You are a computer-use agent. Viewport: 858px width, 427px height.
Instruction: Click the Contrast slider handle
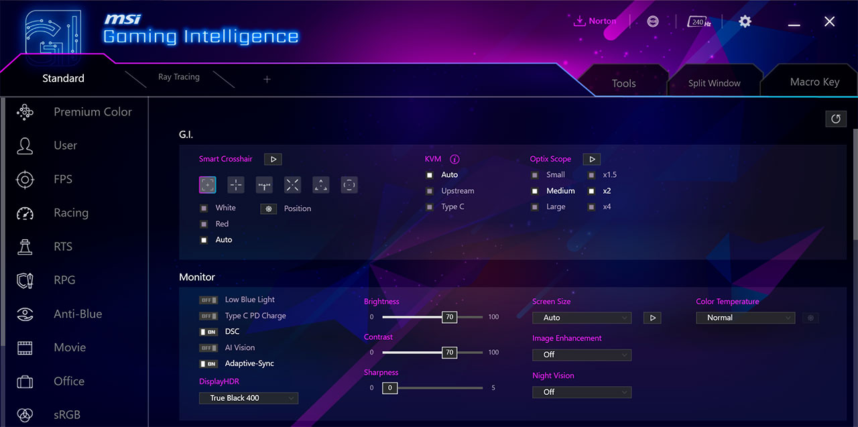coord(449,353)
